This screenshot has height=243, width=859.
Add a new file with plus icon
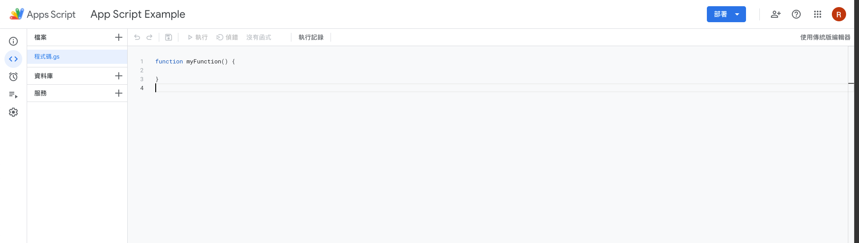pyautogui.click(x=118, y=37)
